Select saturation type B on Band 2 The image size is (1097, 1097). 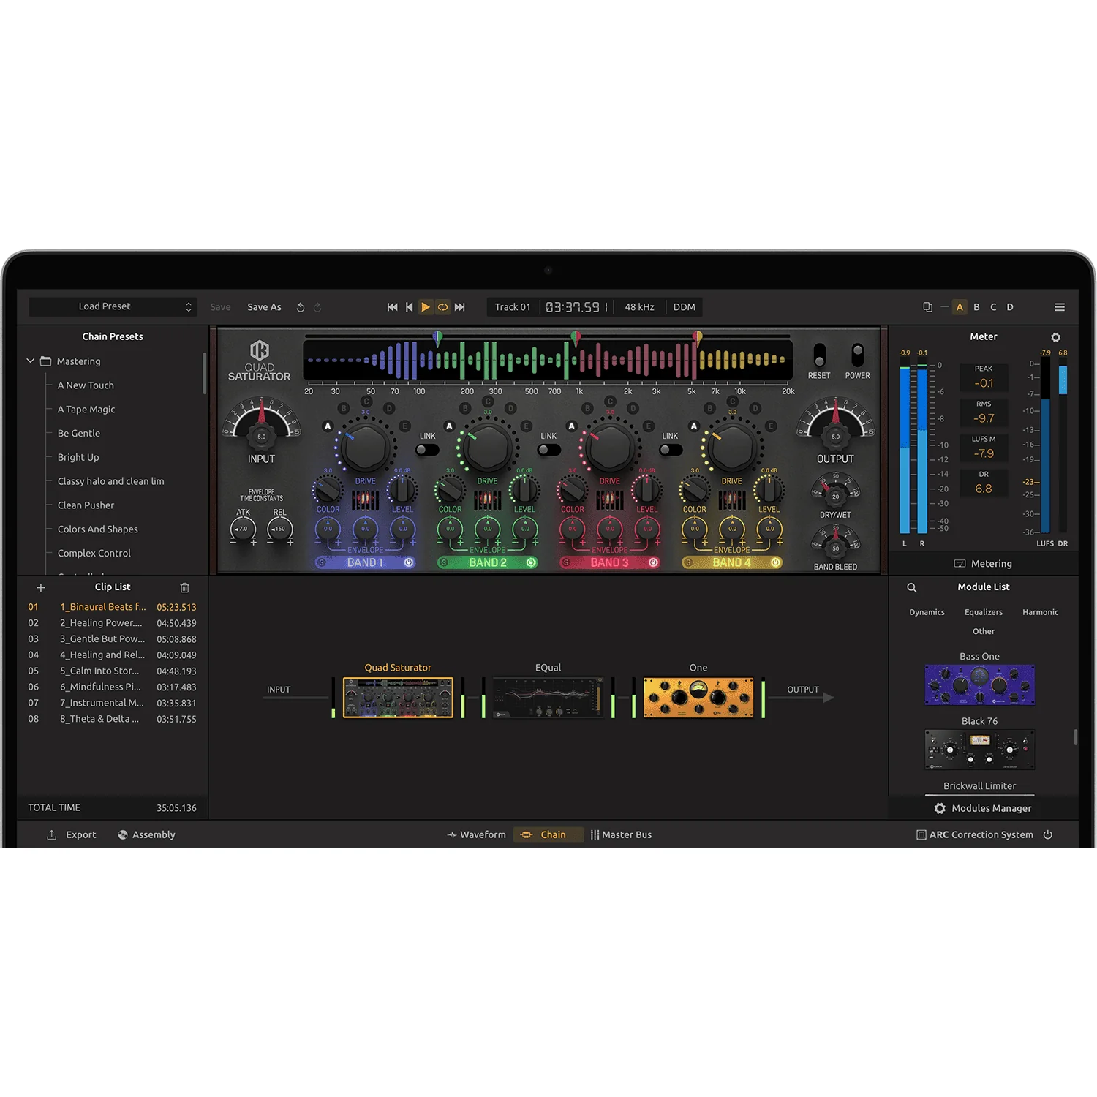pyautogui.click(x=465, y=408)
